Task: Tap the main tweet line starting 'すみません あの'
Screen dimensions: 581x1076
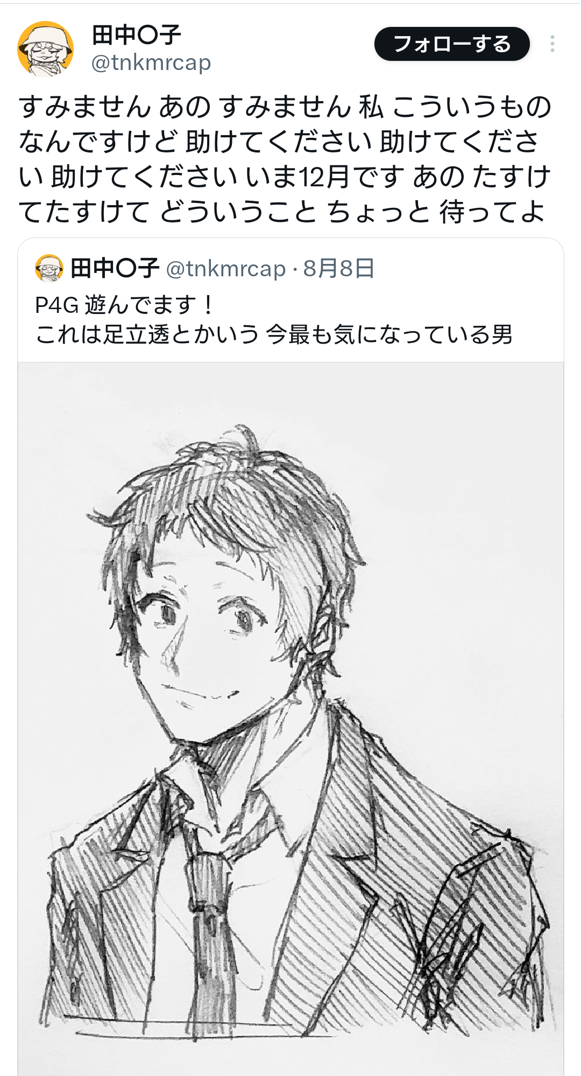Action: click(285, 106)
